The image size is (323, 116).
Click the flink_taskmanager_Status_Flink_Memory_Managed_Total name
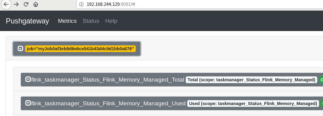point(108,80)
